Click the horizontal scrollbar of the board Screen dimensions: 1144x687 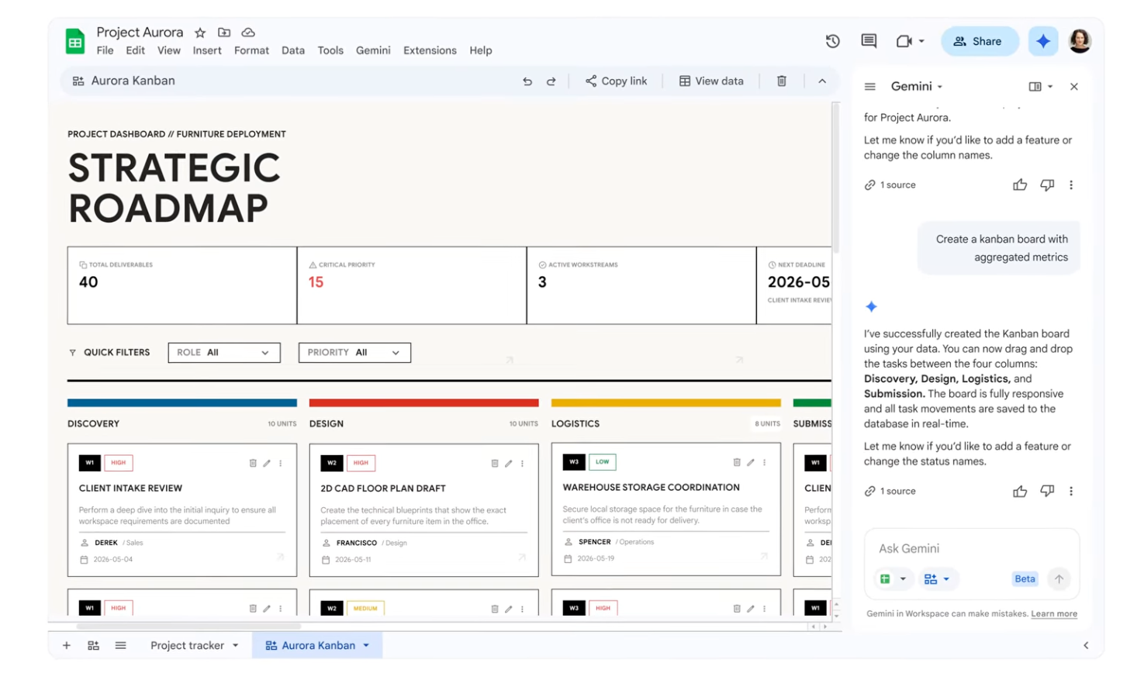click(188, 627)
